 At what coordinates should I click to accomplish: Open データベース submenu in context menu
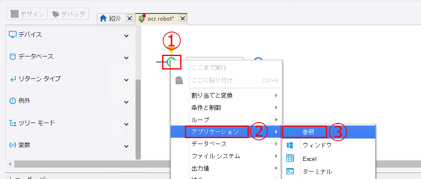(226, 144)
